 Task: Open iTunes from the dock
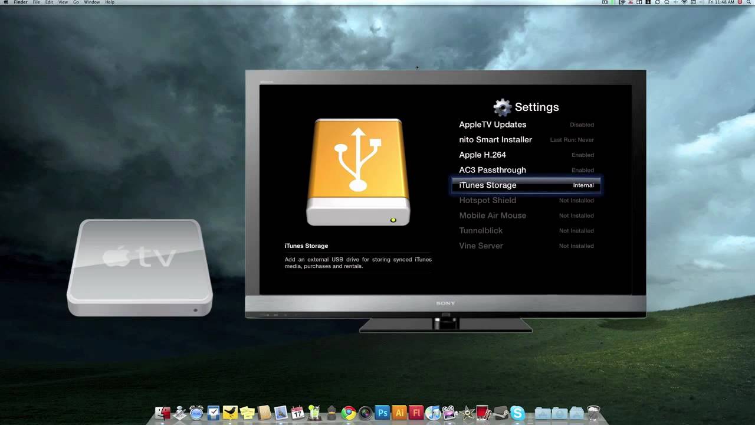click(433, 413)
